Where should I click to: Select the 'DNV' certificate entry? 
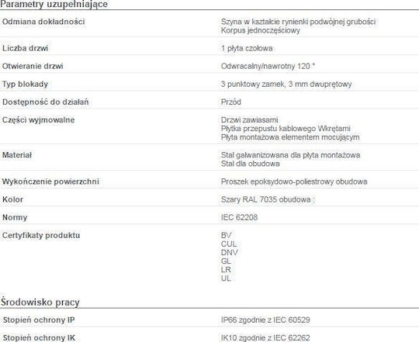click(x=229, y=253)
